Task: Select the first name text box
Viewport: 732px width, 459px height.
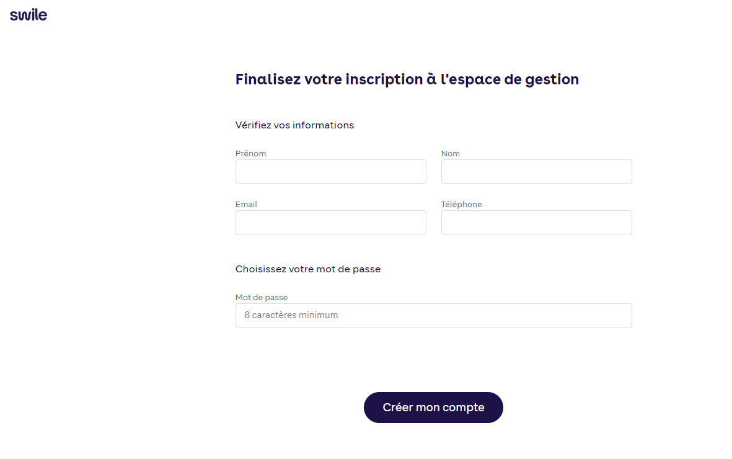Action: pyautogui.click(x=330, y=171)
